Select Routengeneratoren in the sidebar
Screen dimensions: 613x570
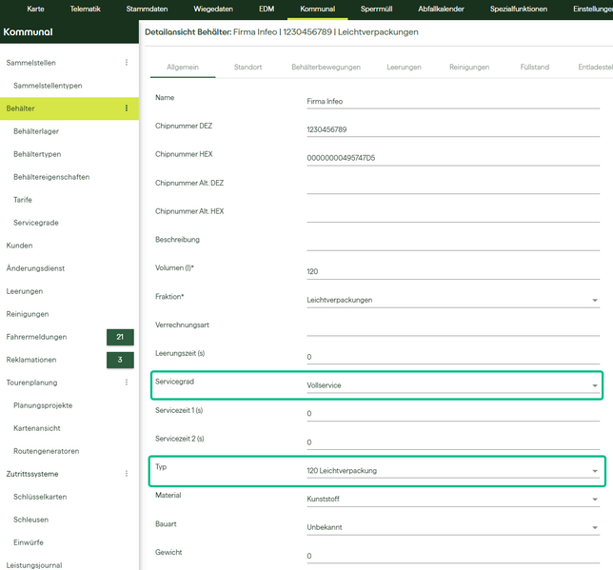(46, 451)
